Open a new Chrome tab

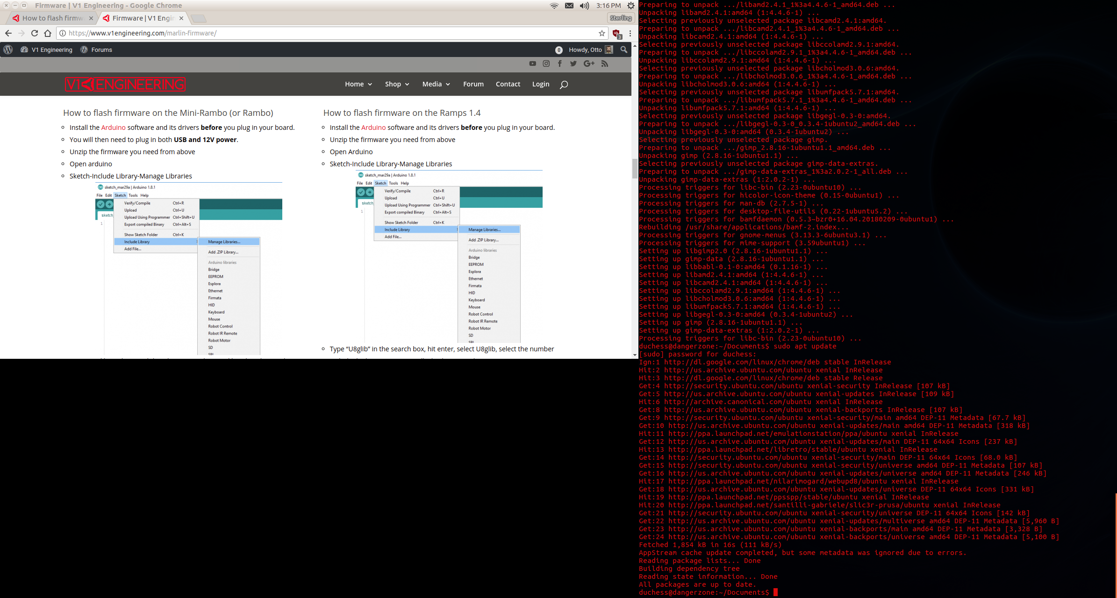click(x=199, y=19)
